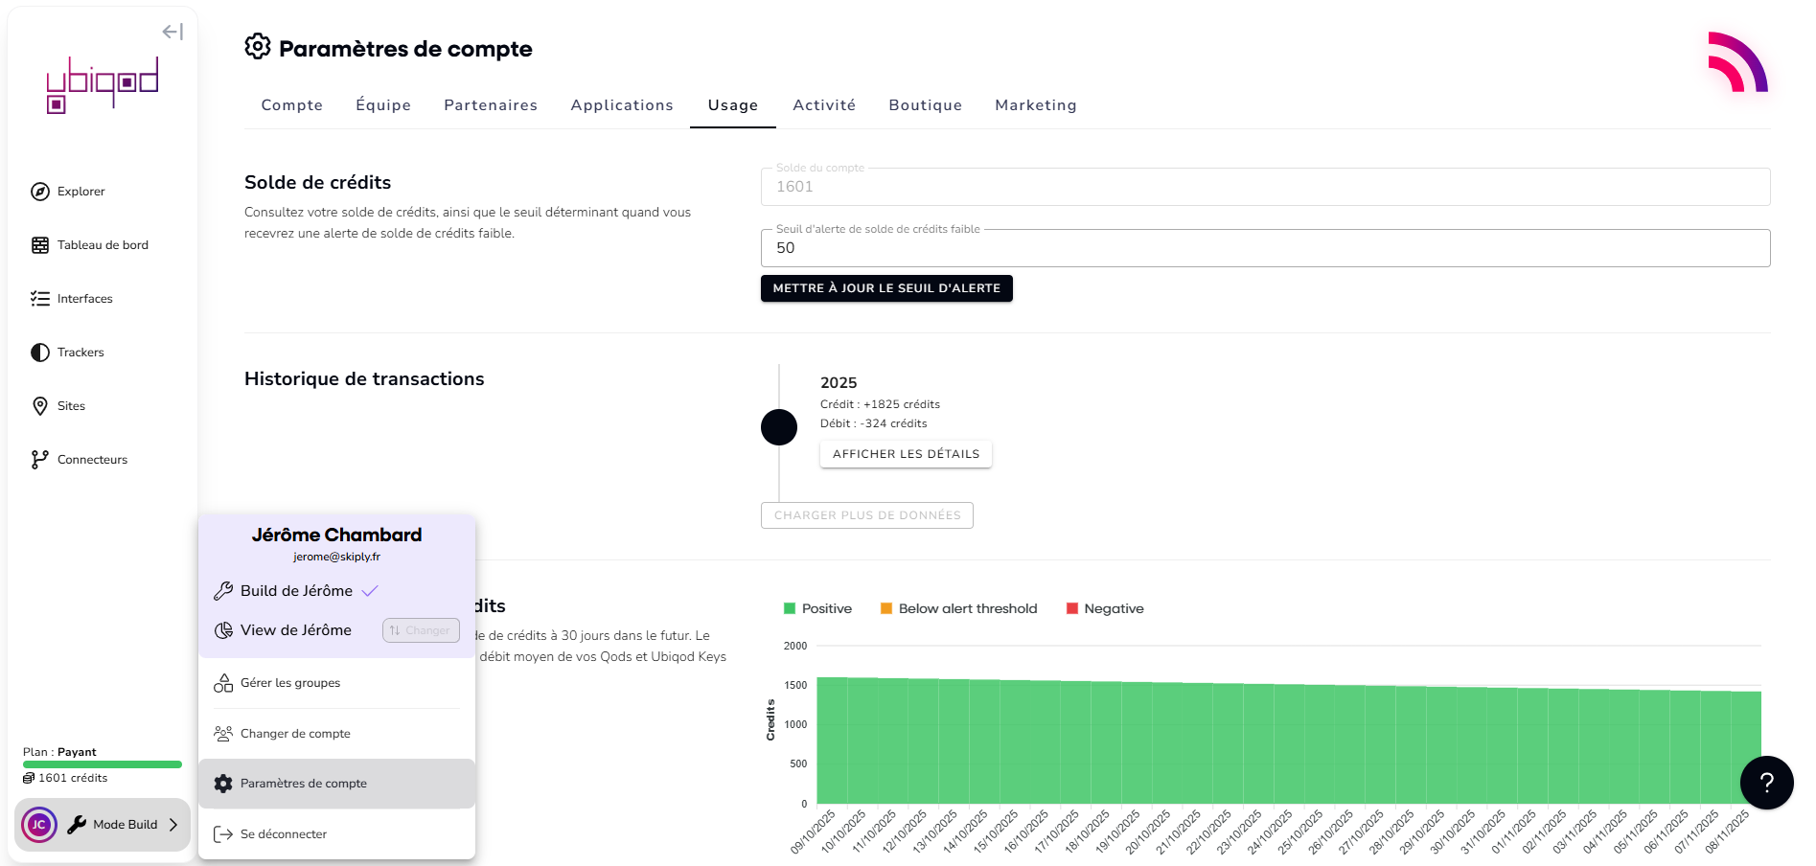The width and height of the screenshot is (1816, 866).
Task: Click the low-credit alert threshold field
Action: point(1265,248)
